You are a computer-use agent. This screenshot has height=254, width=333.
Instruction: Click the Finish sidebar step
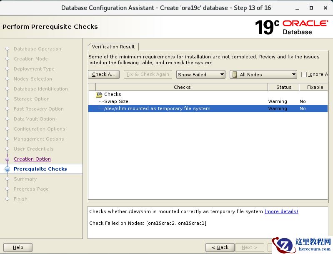point(20,199)
